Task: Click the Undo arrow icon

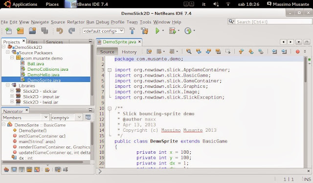Action: point(60,31)
